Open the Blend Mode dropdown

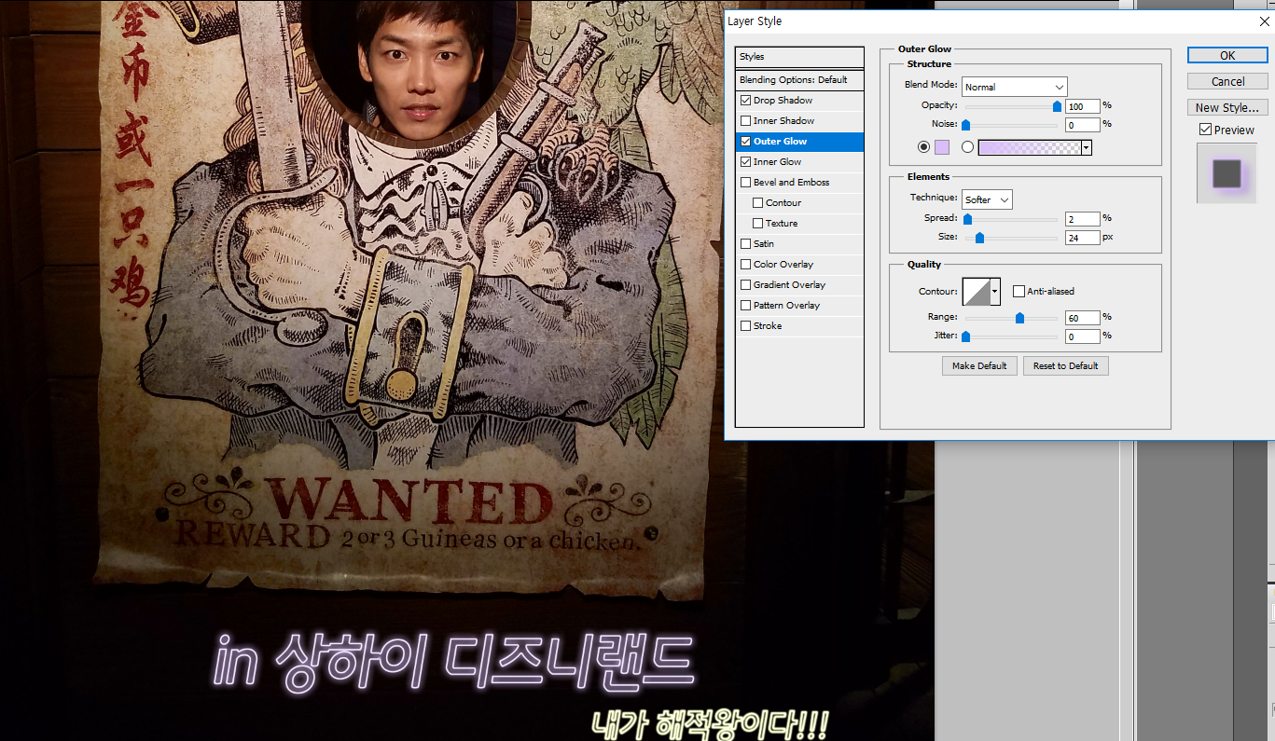pos(1014,87)
